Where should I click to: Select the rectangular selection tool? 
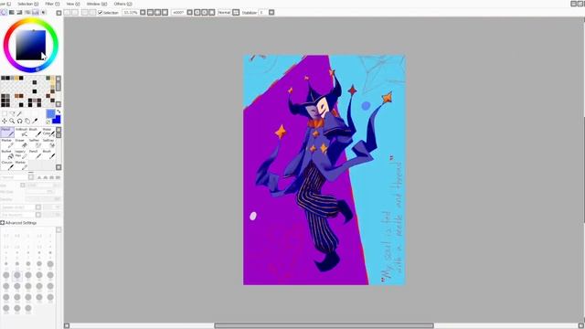click(x=4, y=113)
